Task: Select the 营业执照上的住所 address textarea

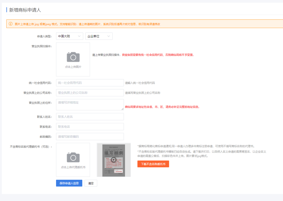Action: (x=90, y=105)
